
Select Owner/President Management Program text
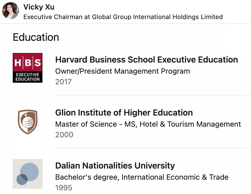123,71
